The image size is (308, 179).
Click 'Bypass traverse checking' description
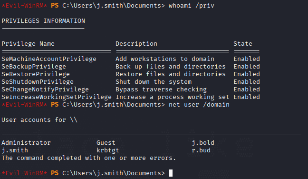[x=161, y=89]
